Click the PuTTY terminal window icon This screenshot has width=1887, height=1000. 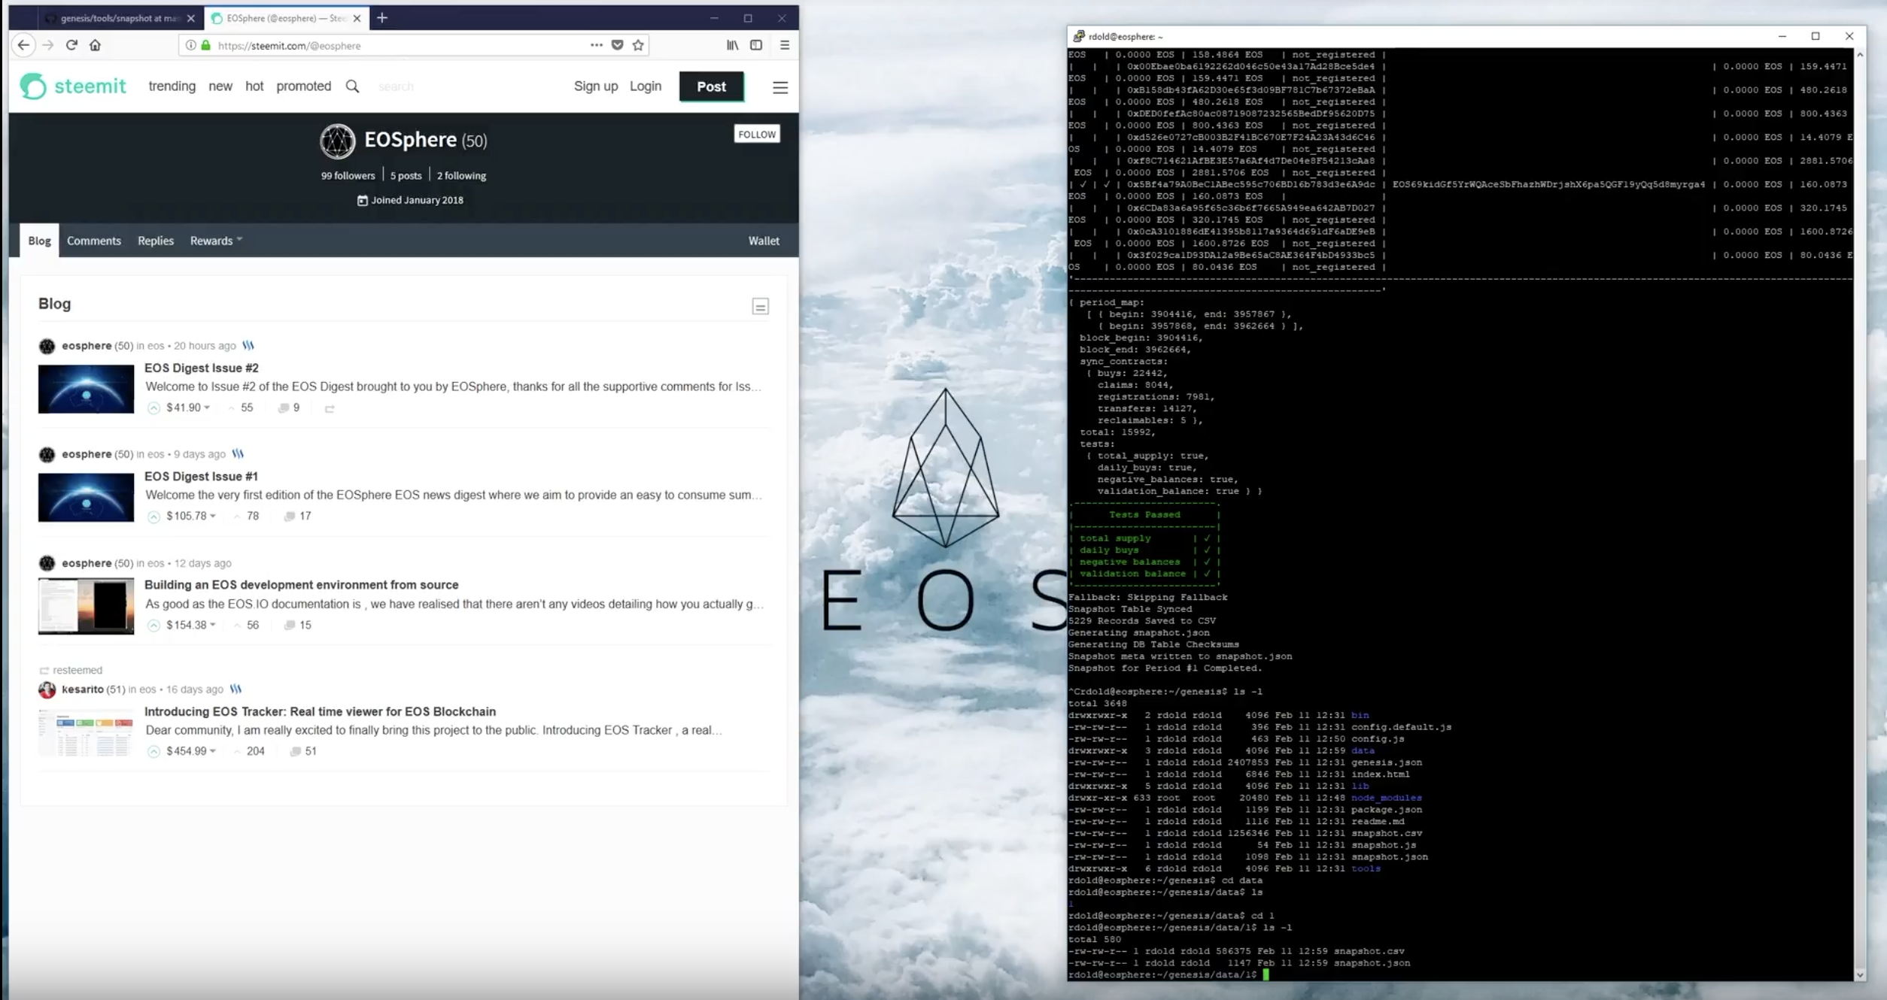[1079, 36]
